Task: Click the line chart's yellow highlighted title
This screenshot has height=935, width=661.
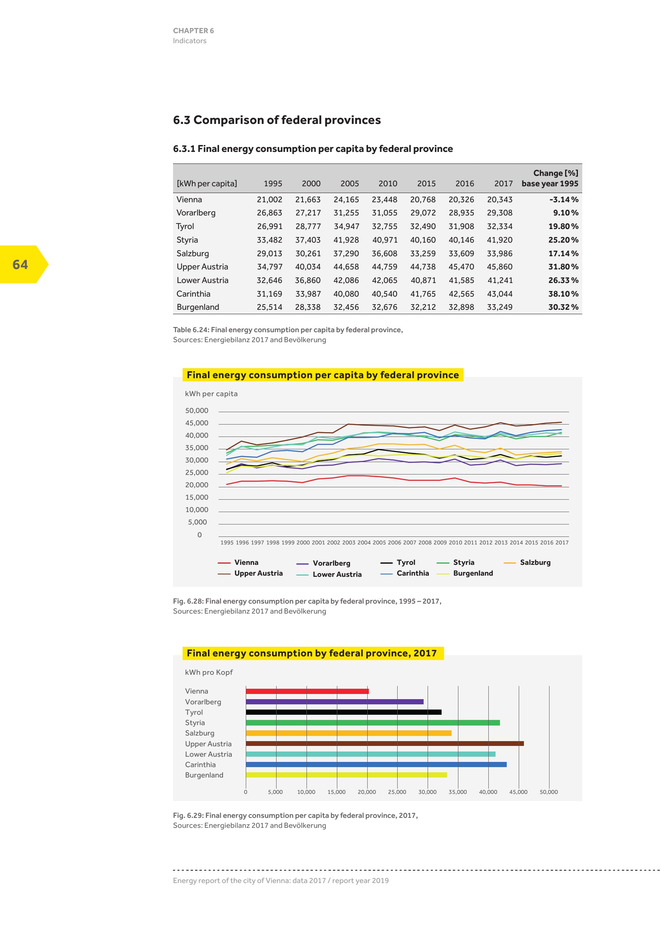Action: (x=323, y=375)
